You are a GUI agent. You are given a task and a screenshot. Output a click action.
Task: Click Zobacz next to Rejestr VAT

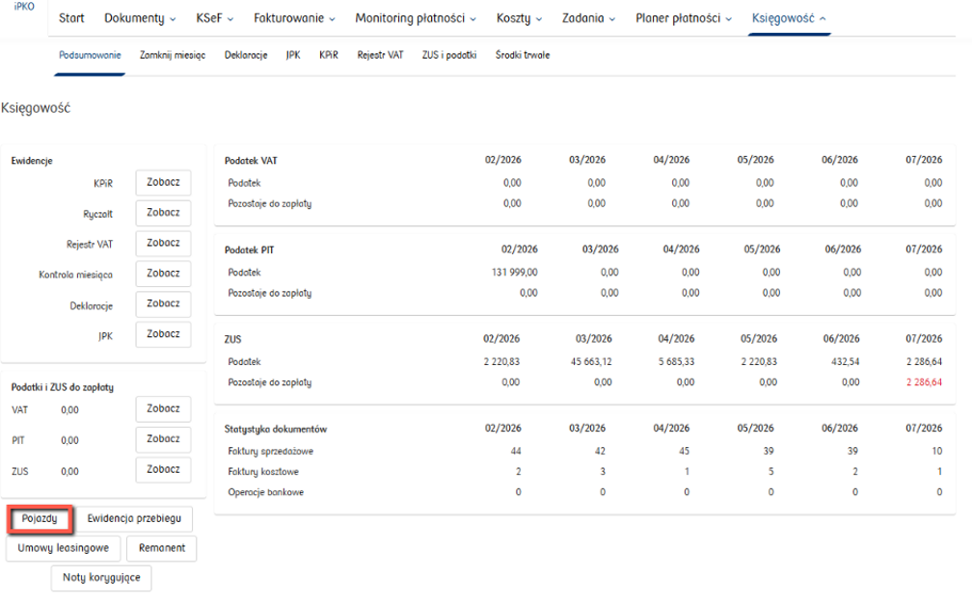pyautogui.click(x=163, y=244)
